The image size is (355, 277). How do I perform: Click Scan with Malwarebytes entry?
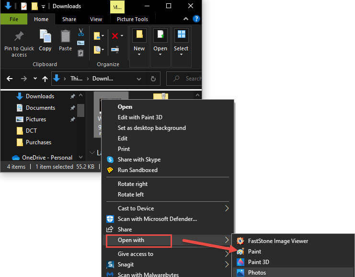tap(168, 274)
